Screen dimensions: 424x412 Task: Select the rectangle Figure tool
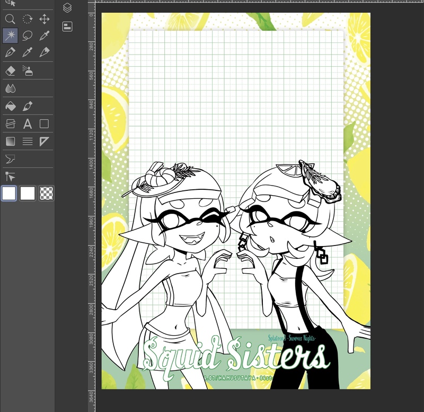[45, 124]
